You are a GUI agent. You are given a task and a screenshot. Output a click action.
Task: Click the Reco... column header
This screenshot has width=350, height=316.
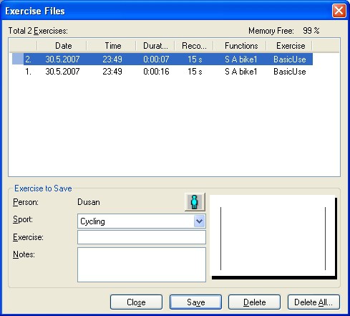click(x=194, y=46)
